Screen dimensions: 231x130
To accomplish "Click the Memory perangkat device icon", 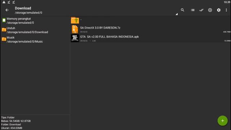I will tap(4, 20).
